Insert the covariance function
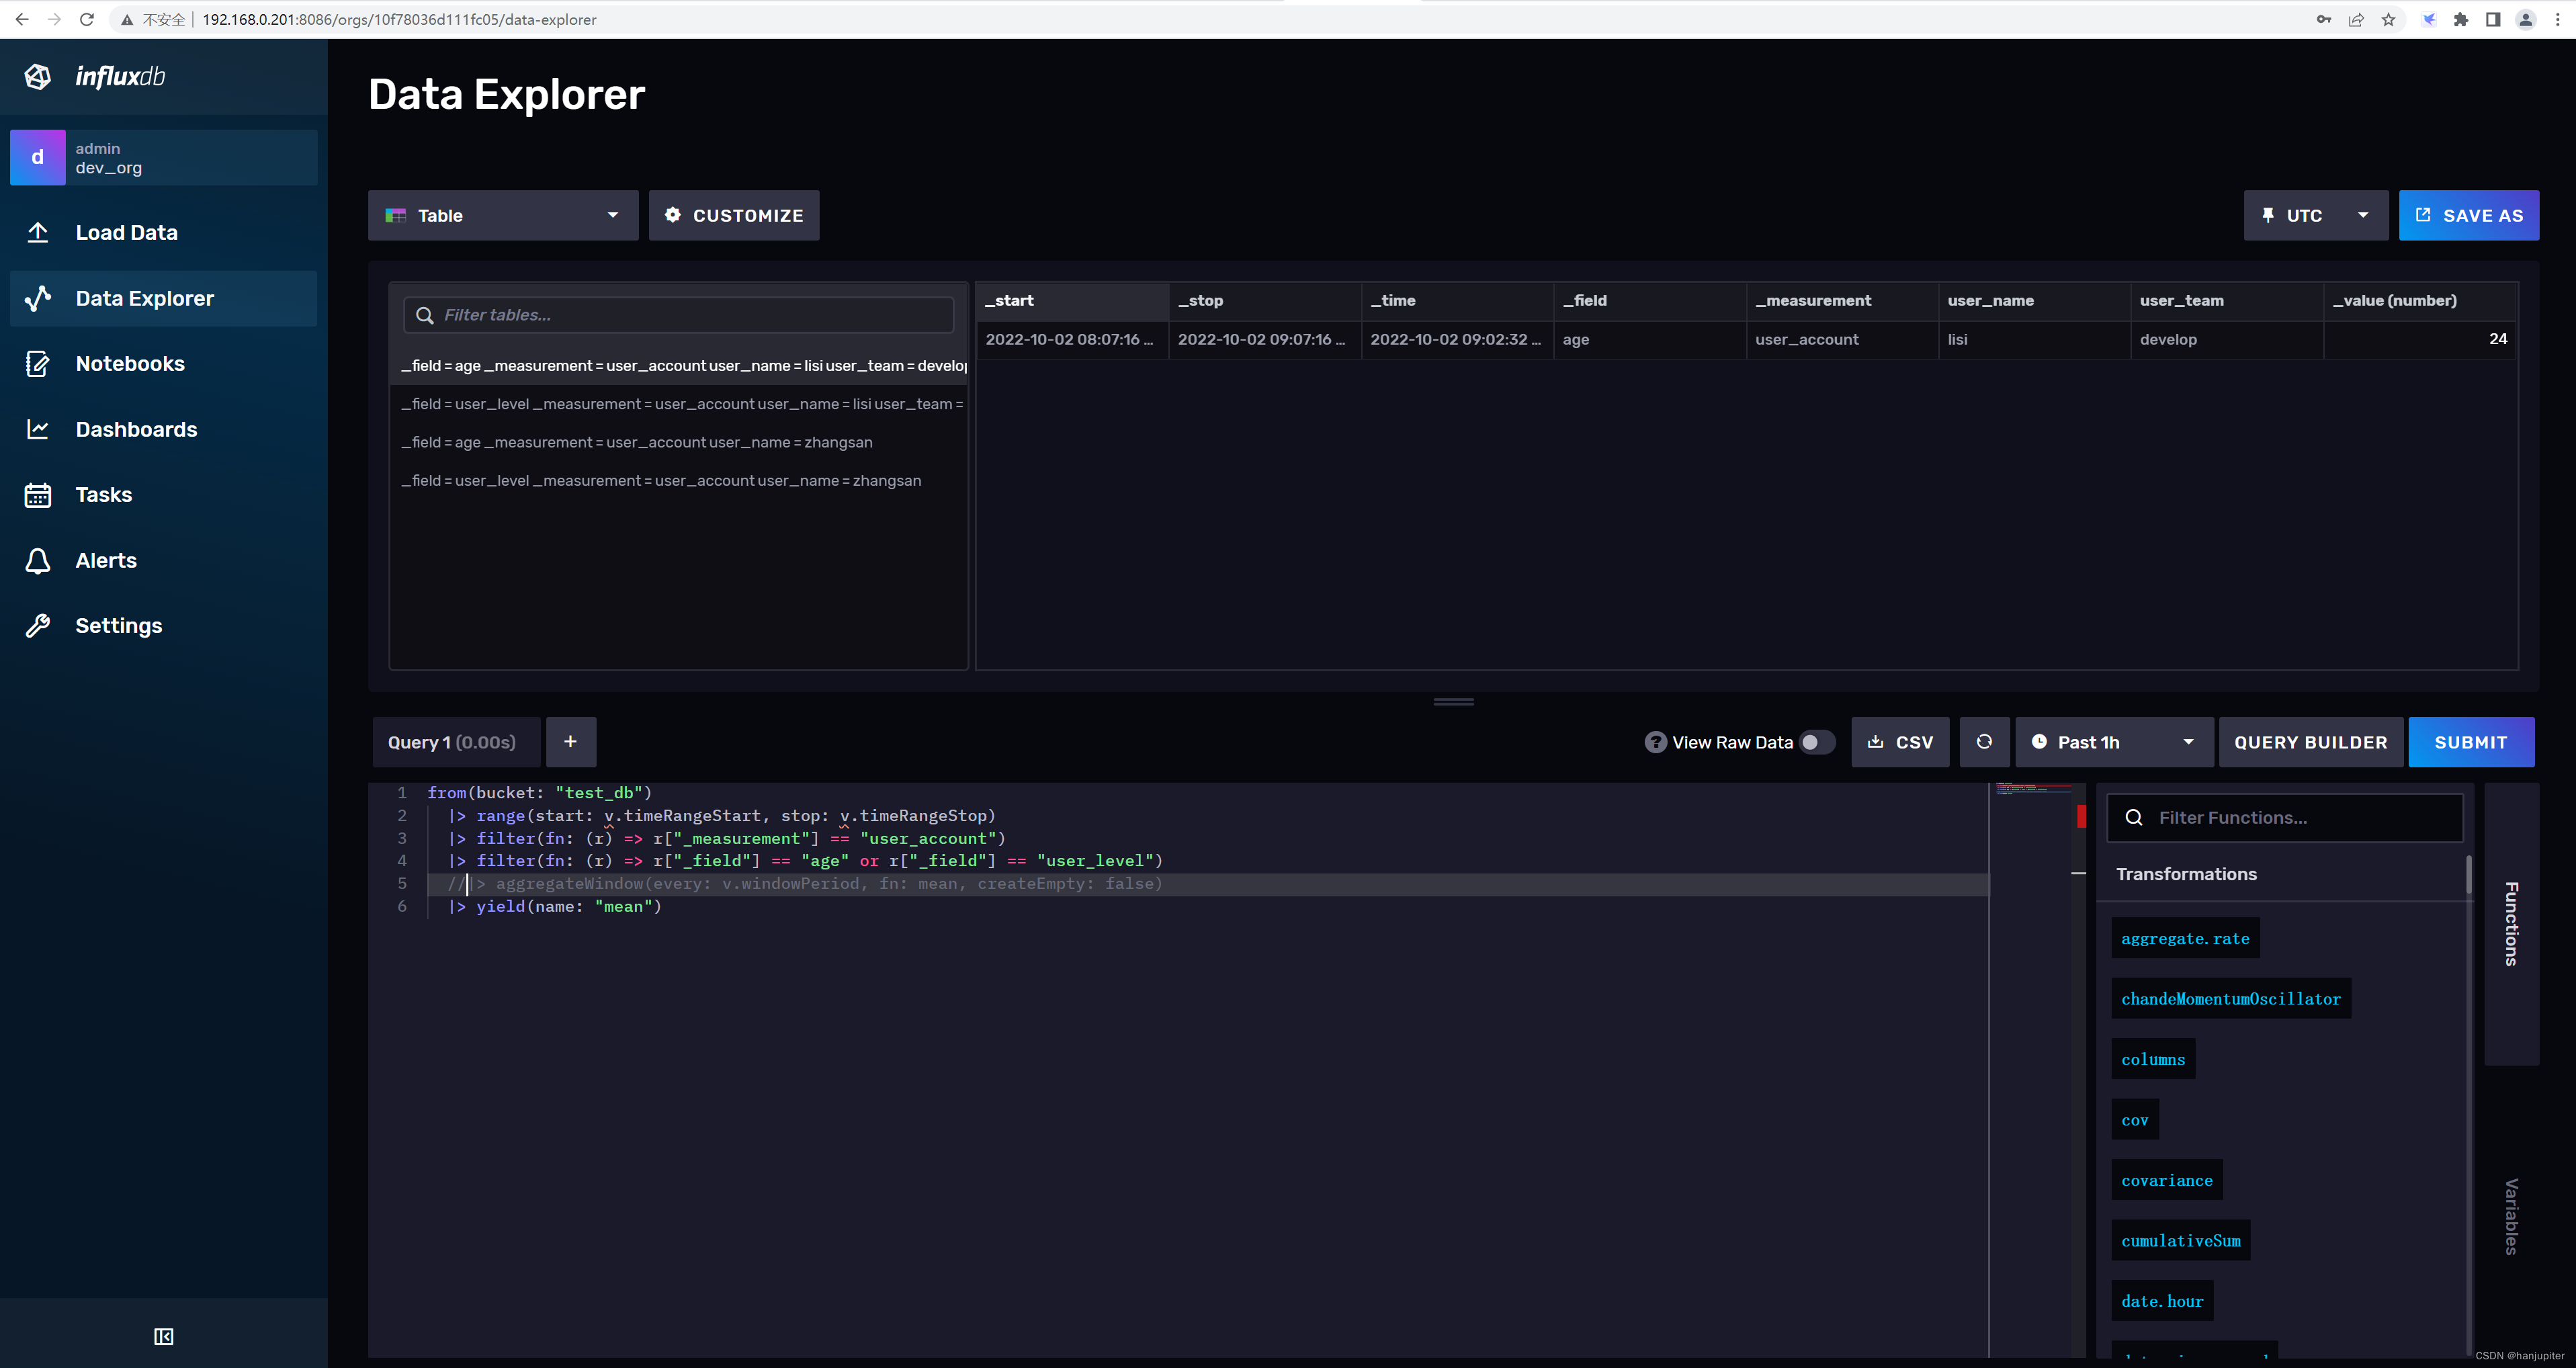2576x1368 pixels. click(x=2167, y=1180)
